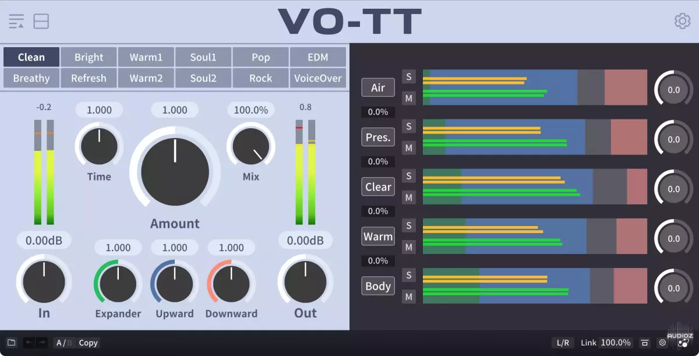The image size is (699, 356).
Task: Select the Bright preset tab
Action: 89,57
